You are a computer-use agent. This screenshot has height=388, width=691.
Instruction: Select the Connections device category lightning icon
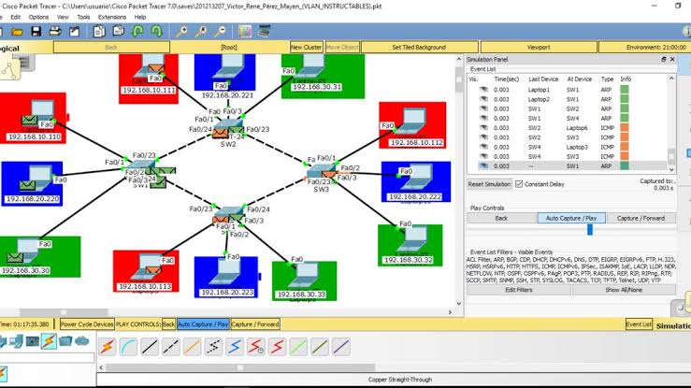click(x=49, y=341)
